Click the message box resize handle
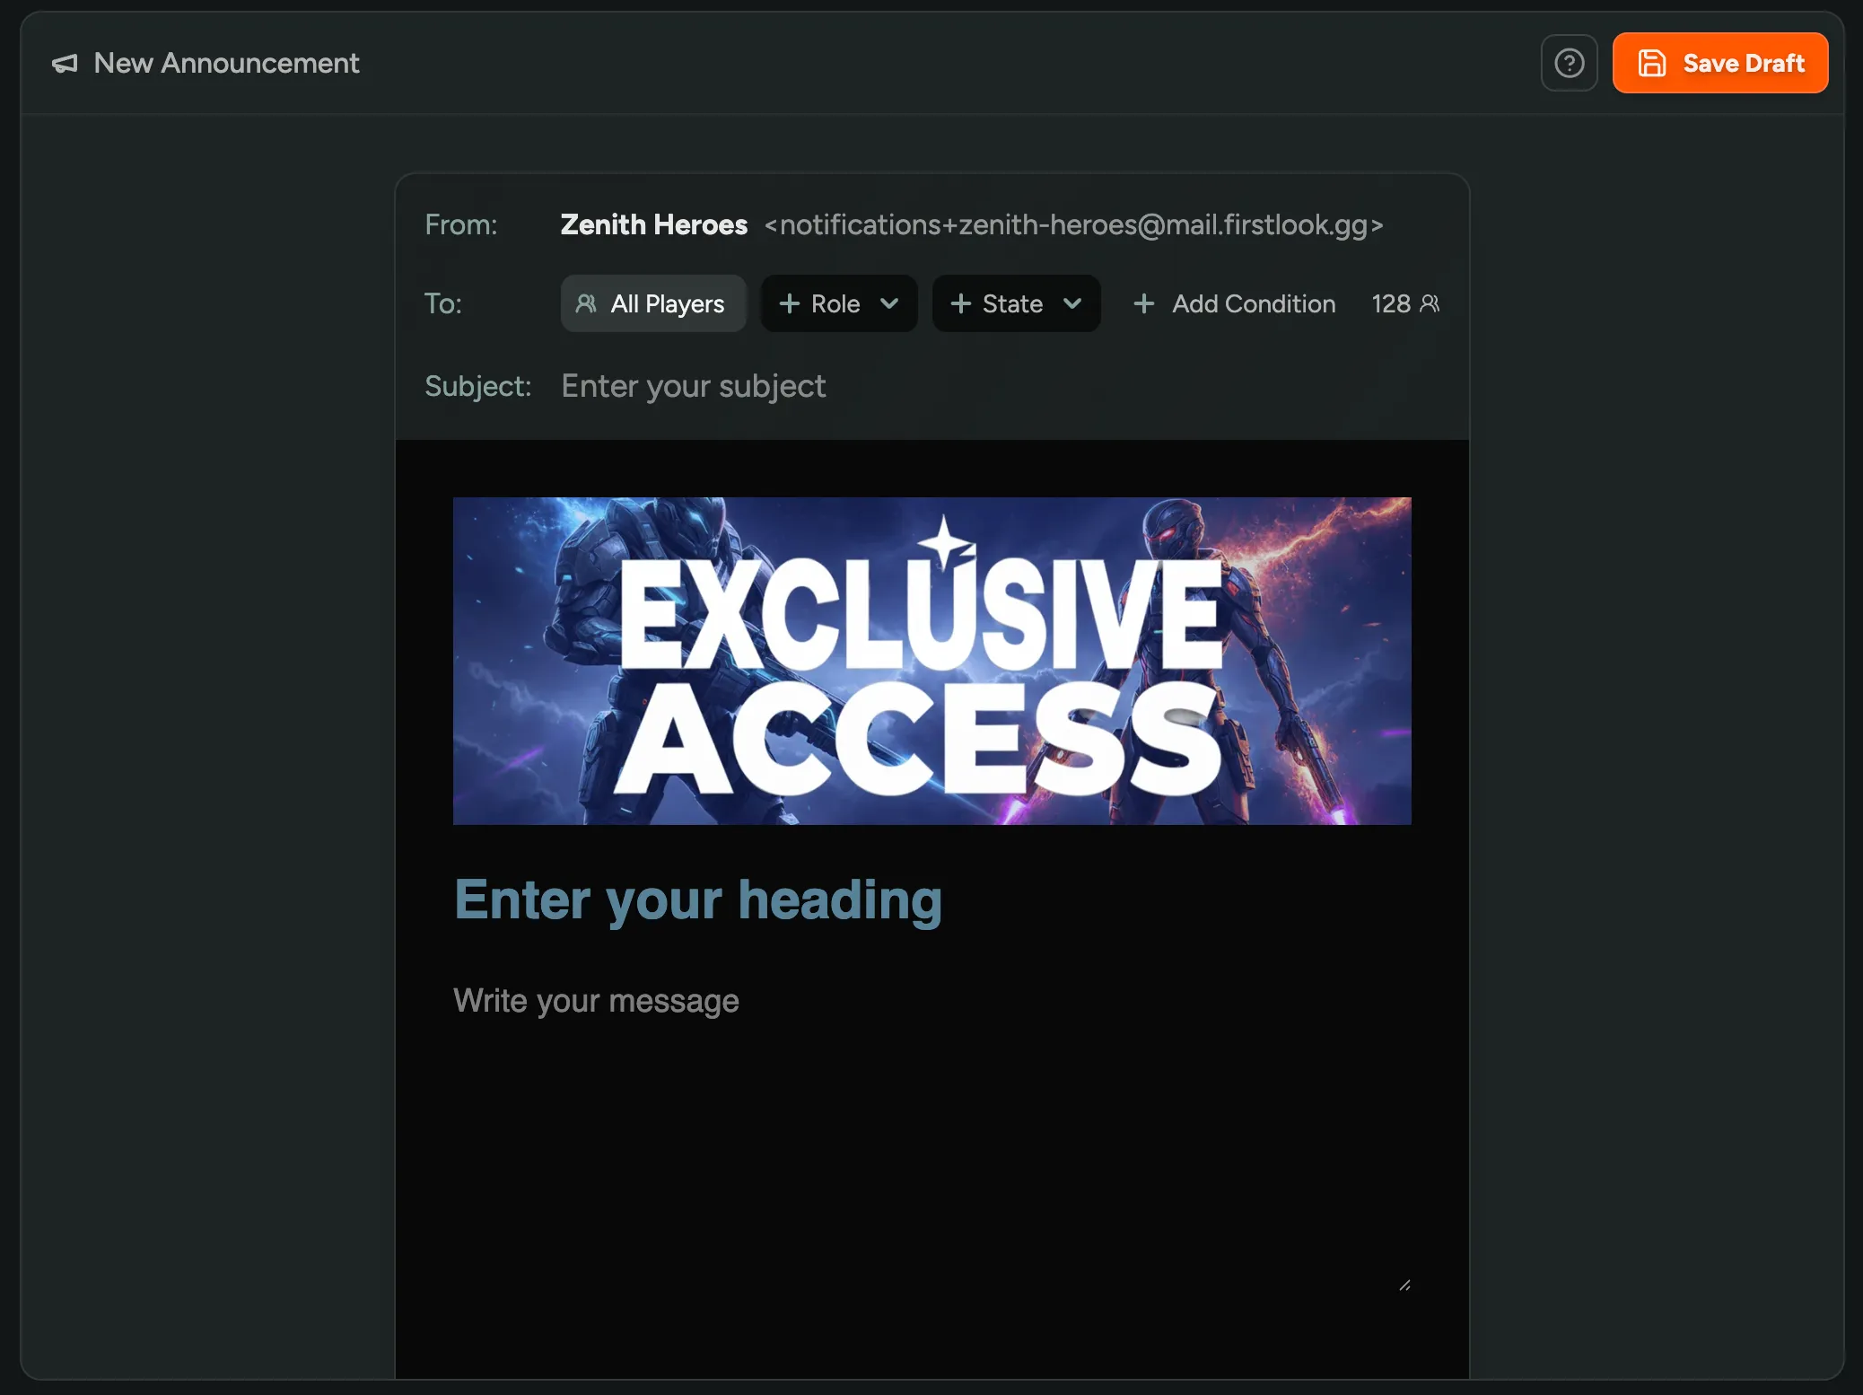The image size is (1863, 1395). (1405, 1285)
